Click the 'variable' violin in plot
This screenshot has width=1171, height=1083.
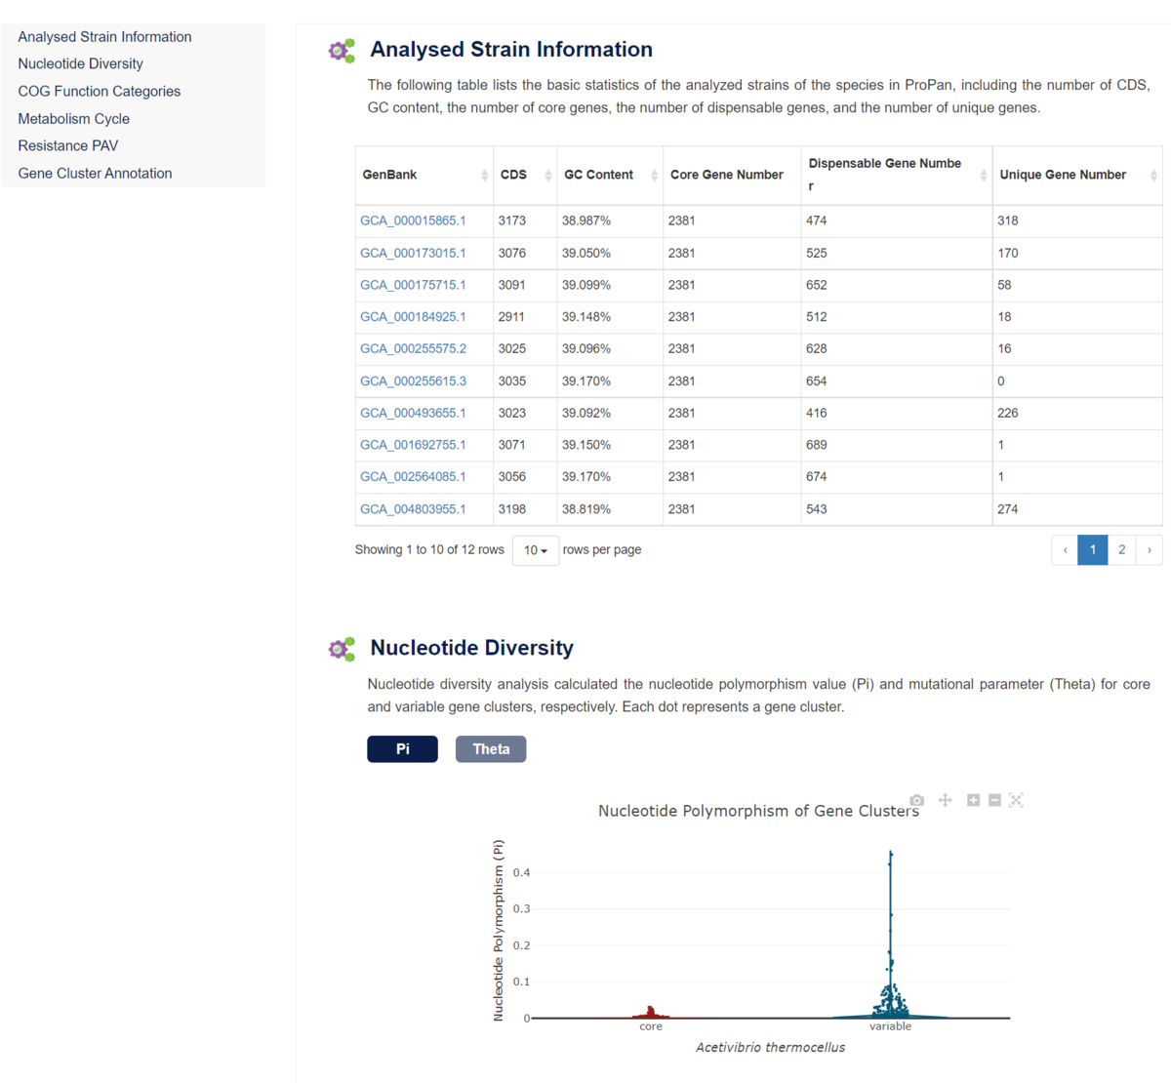(891, 935)
